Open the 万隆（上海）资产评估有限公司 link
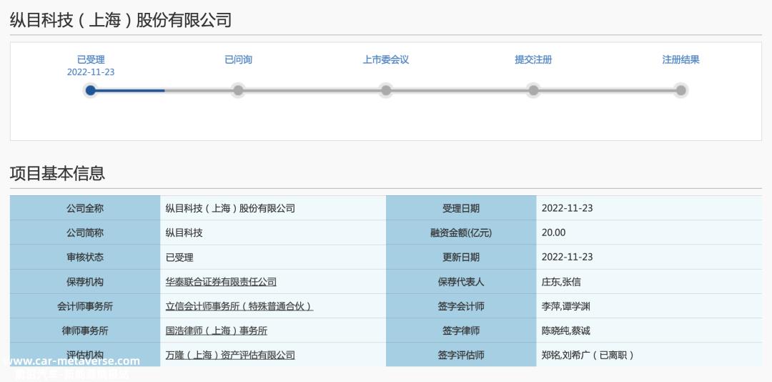Screen dimensions: 772x382 point(230,355)
